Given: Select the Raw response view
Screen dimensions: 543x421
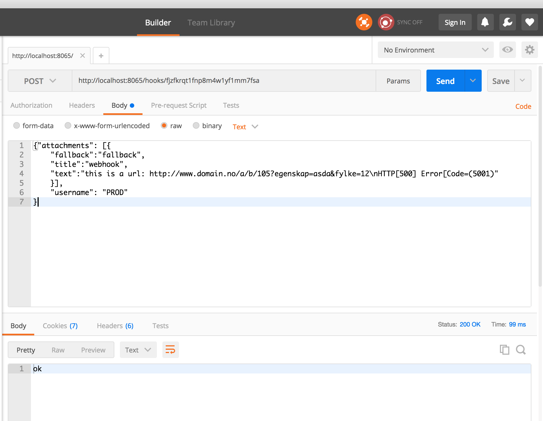Looking at the screenshot, I should (58, 350).
